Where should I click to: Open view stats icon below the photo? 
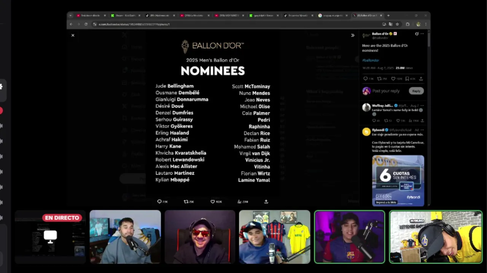click(x=239, y=202)
